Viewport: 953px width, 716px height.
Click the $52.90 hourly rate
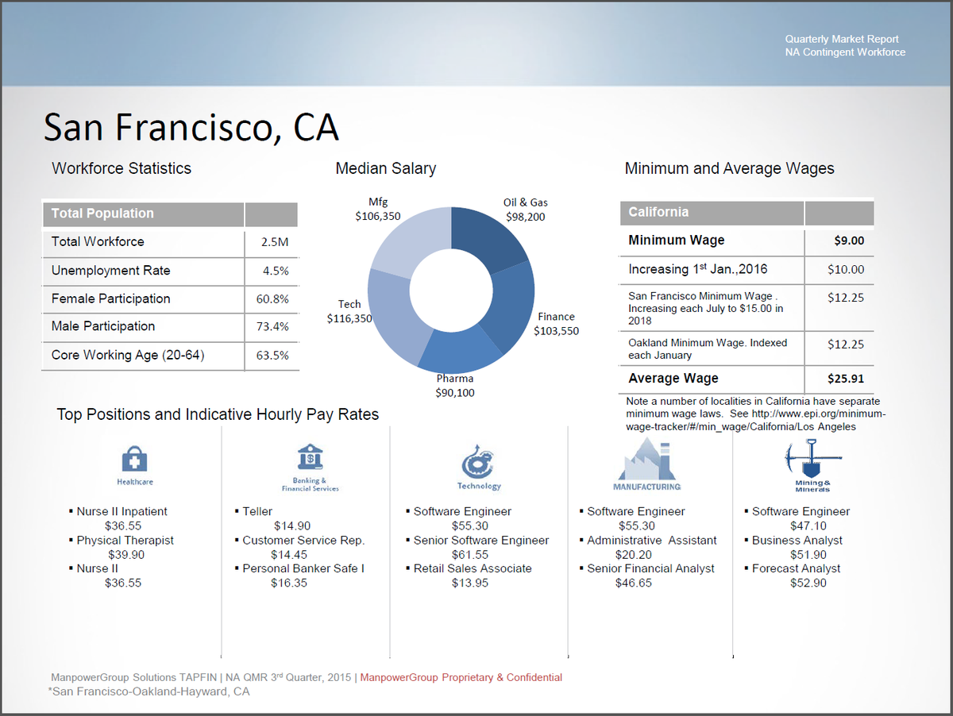point(808,583)
